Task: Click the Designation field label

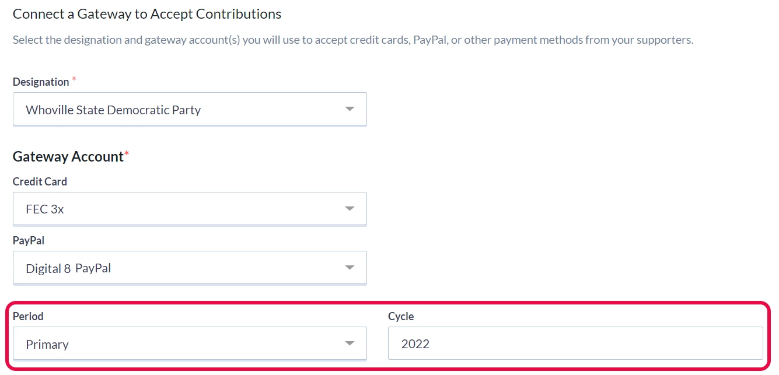Action: [41, 82]
